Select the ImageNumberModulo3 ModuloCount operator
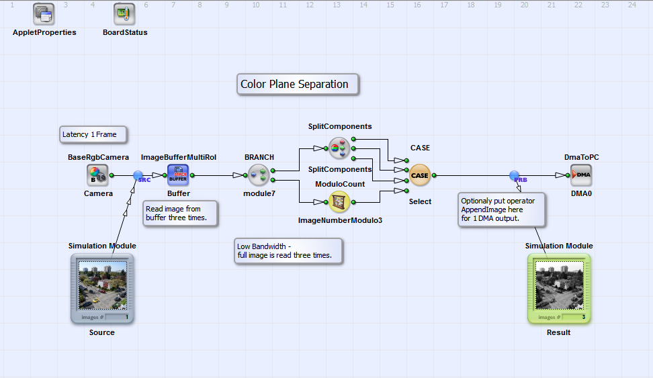The height and width of the screenshot is (378, 653). coord(339,201)
